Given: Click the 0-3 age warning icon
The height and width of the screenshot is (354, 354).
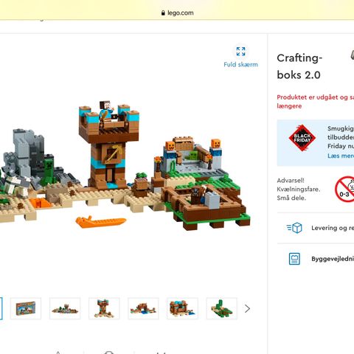Looking at the screenshot, I should 344,189.
